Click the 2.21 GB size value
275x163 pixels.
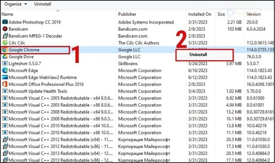click(234, 22)
